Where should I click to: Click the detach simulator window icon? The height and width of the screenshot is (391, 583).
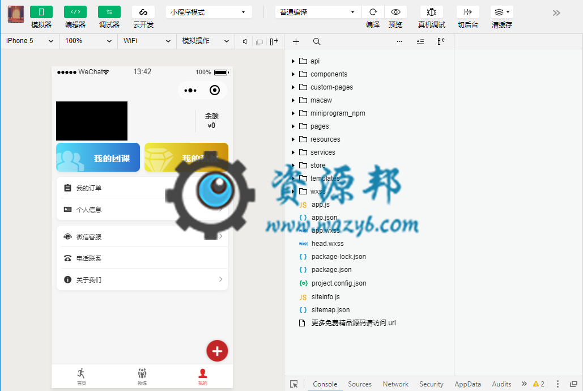pyautogui.click(x=259, y=42)
